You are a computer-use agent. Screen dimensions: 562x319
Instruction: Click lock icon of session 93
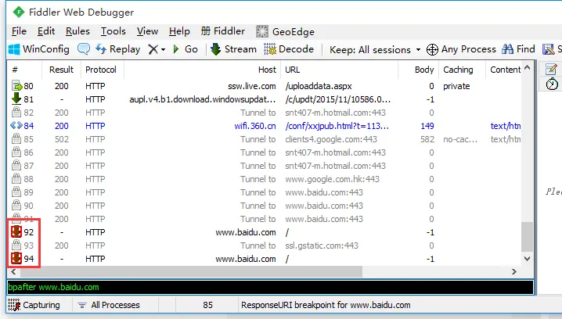(16, 246)
